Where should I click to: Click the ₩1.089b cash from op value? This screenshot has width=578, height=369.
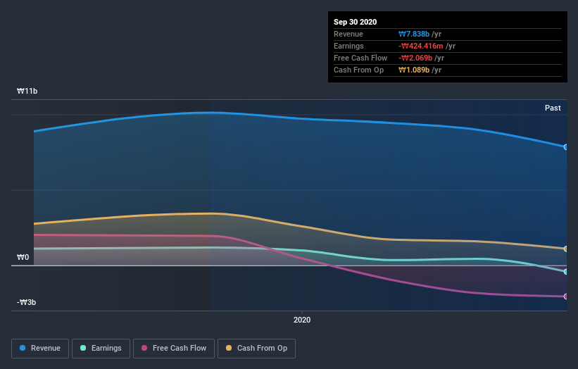pos(414,70)
